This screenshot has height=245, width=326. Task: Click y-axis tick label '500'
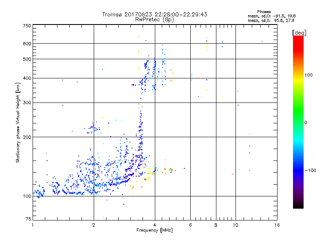coord(27,59)
